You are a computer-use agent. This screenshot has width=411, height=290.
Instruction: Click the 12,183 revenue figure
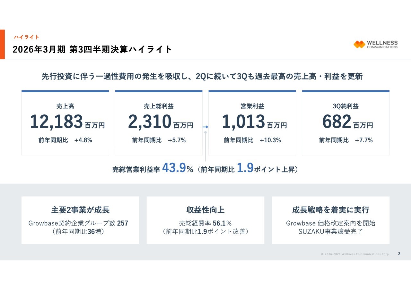pyautogui.click(x=56, y=122)
